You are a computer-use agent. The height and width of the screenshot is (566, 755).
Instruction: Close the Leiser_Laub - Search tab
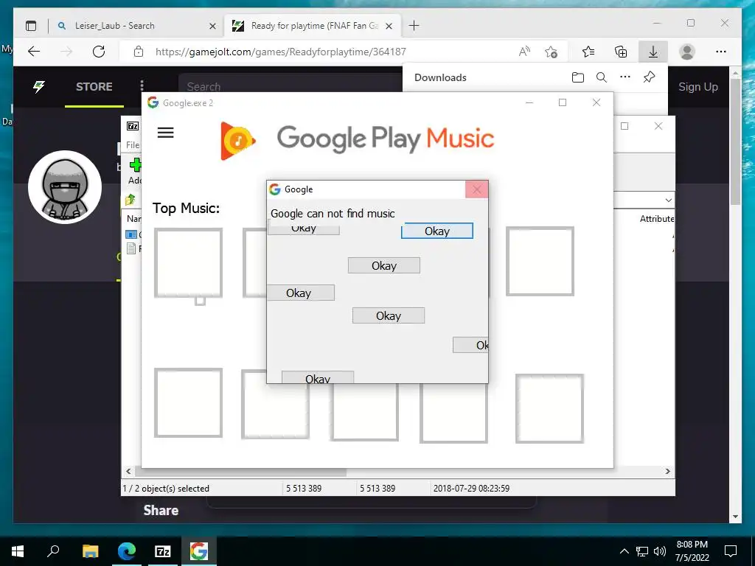coord(212,26)
